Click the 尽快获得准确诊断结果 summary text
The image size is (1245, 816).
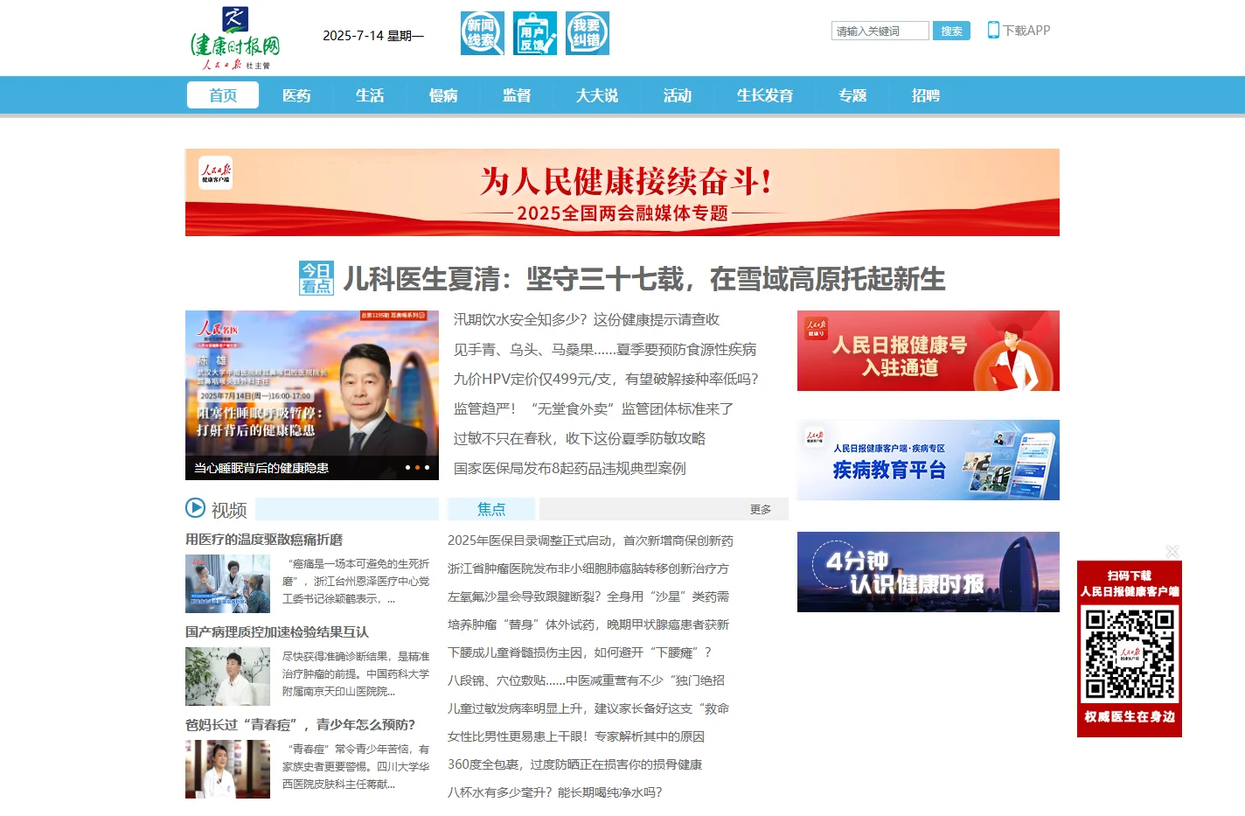[x=356, y=673]
